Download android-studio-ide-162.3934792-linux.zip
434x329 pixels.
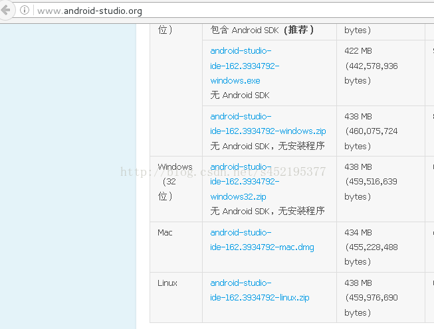tap(260, 290)
